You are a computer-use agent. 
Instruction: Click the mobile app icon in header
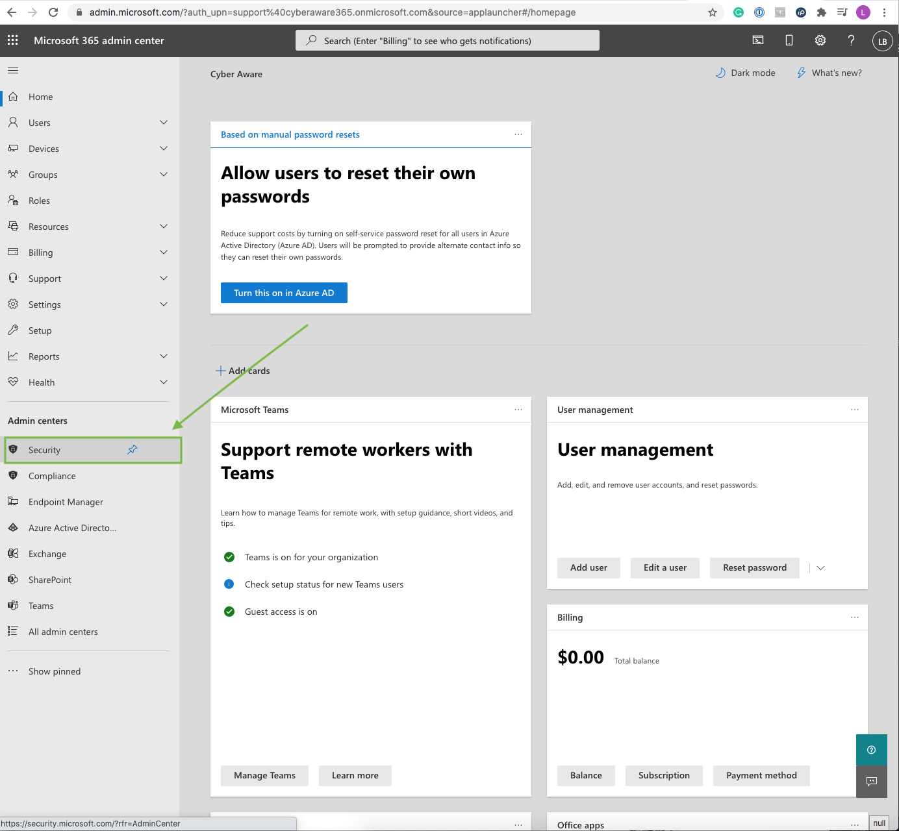pos(789,40)
